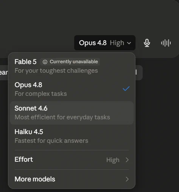Click the chevron arrow in the Effort row

[127, 160]
